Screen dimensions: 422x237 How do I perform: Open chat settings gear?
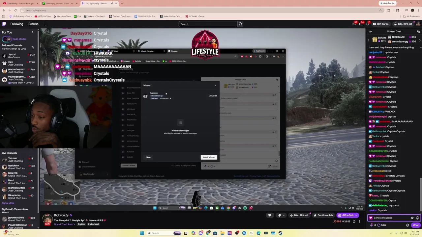(407, 225)
